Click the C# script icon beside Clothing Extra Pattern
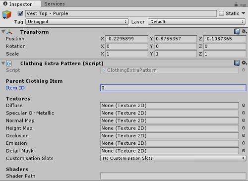The image size is (248, 181). [9, 63]
